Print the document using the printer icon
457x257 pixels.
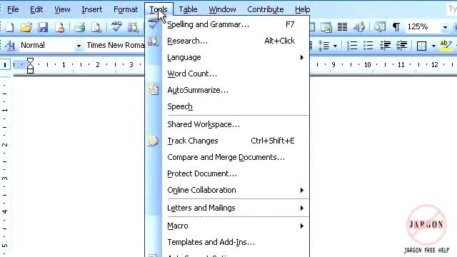[x=79, y=27]
